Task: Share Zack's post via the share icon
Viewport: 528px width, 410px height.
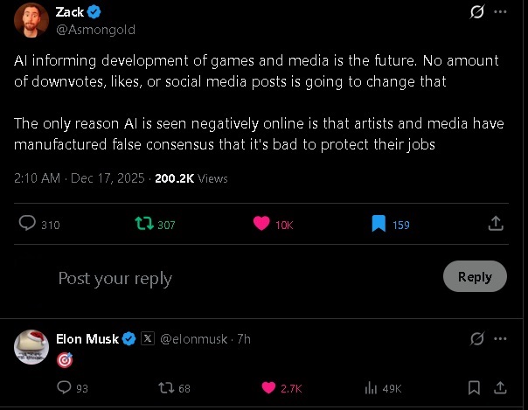Action: tap(496, 224)
